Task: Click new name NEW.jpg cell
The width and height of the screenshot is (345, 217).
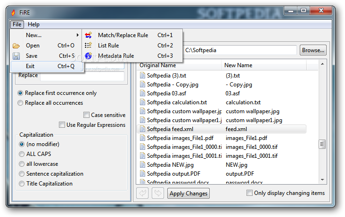Action: point(237,165)
